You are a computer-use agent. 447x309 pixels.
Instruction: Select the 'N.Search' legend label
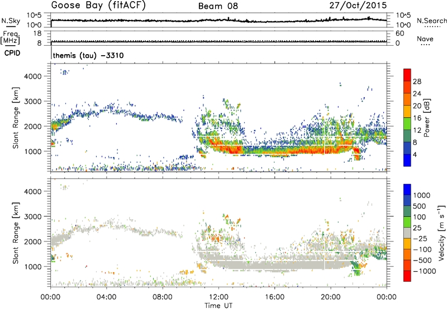coord(431,21)
